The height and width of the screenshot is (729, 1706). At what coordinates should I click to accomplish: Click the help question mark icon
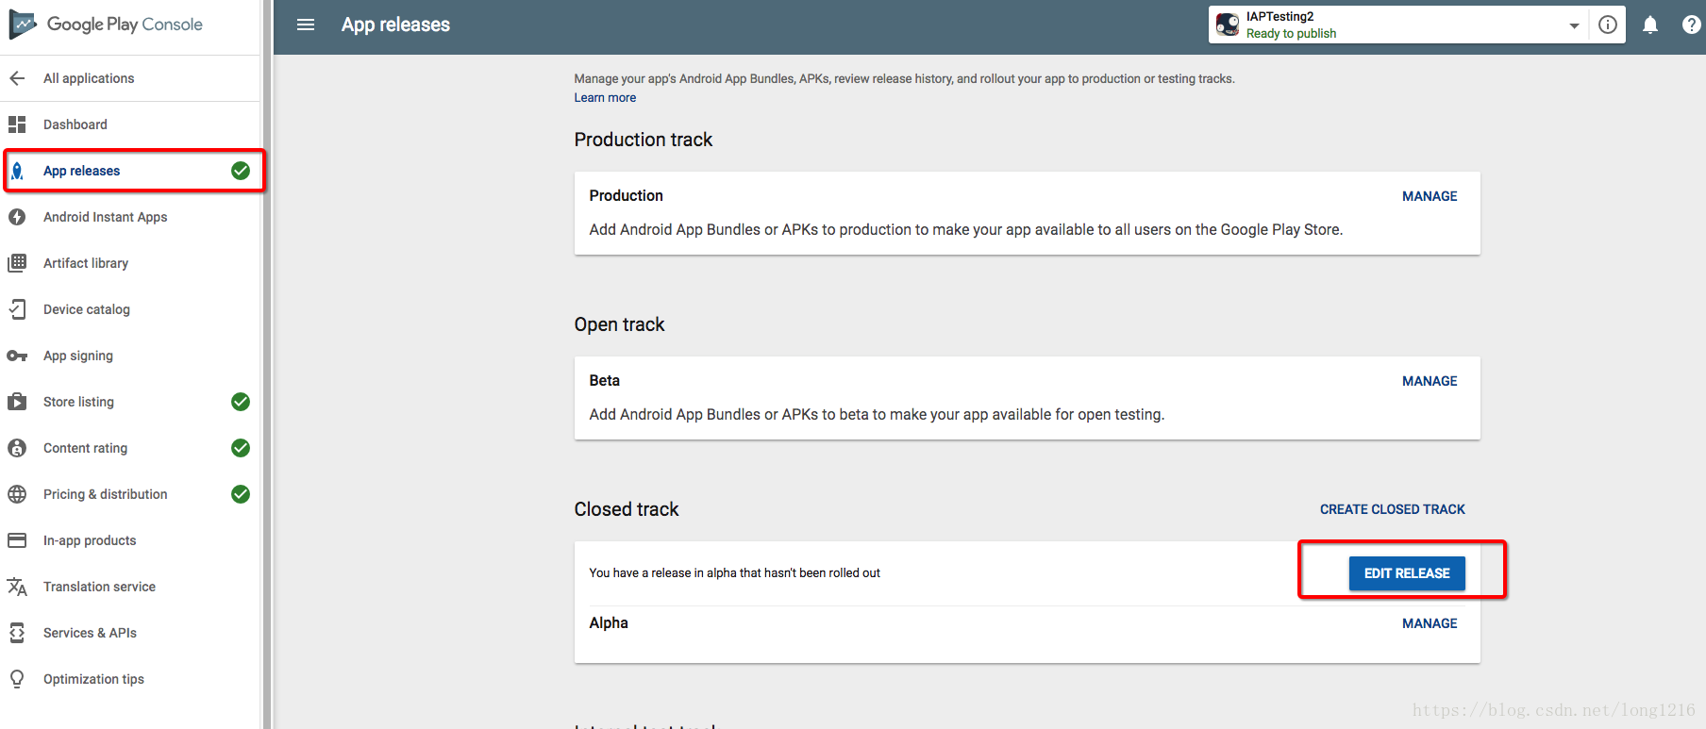coord(1691,25)
